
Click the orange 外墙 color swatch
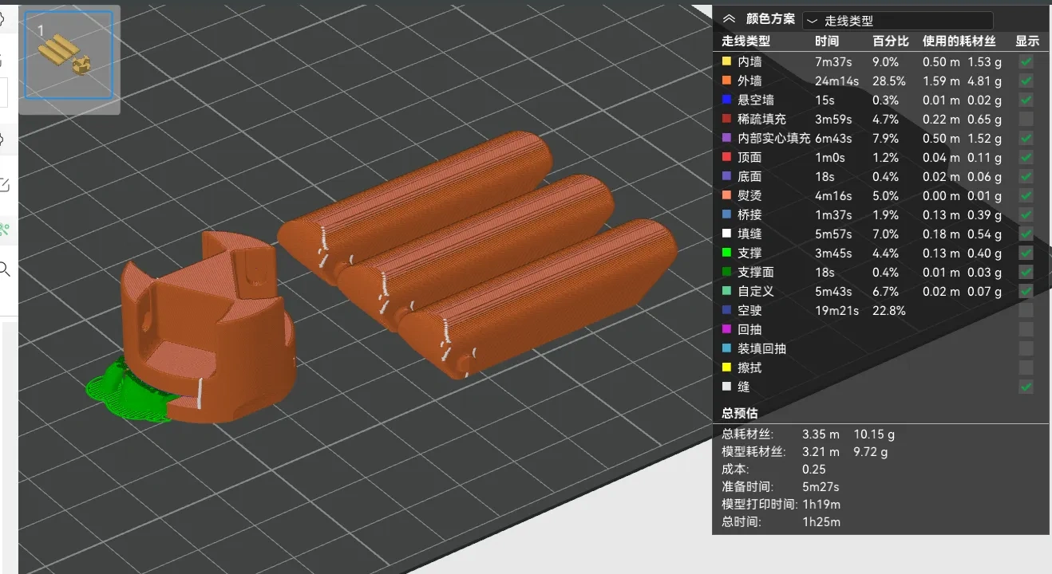[x=726, y=81]
